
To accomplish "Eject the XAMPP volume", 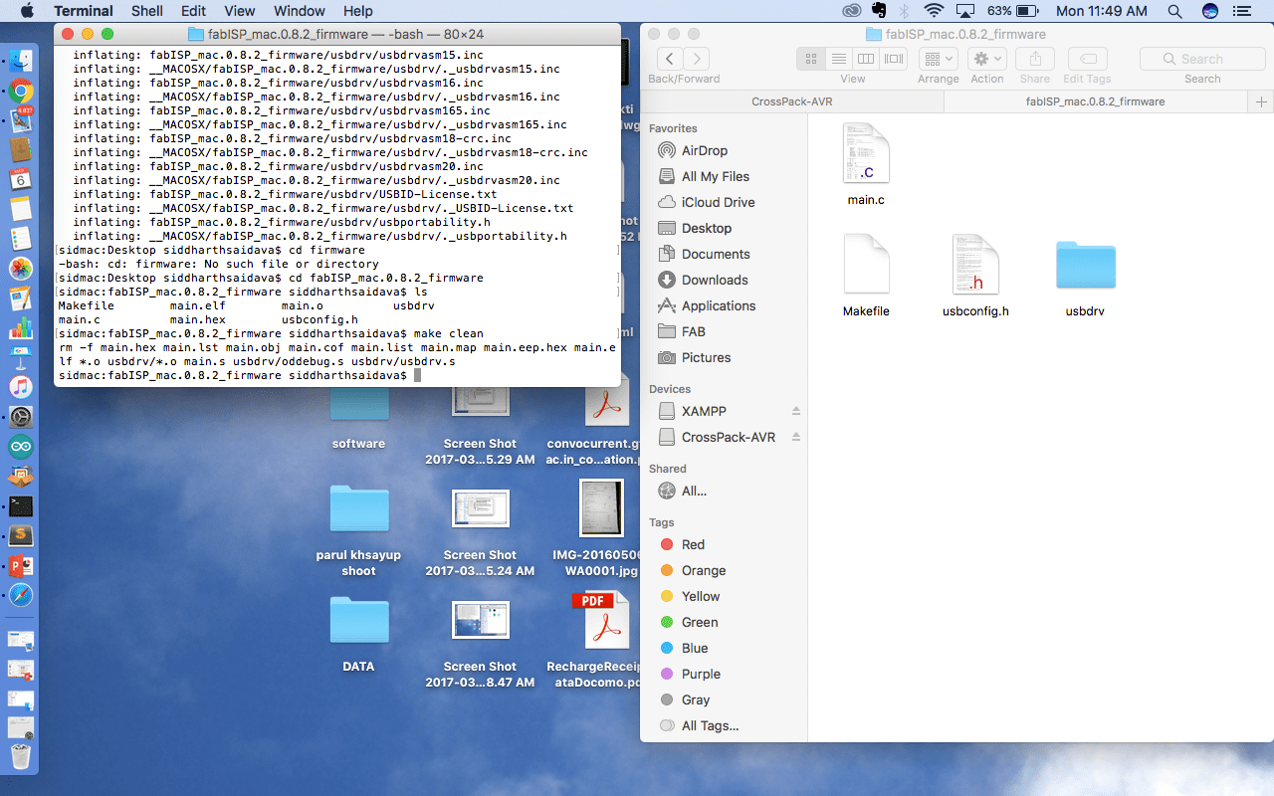I will (795, 411).
